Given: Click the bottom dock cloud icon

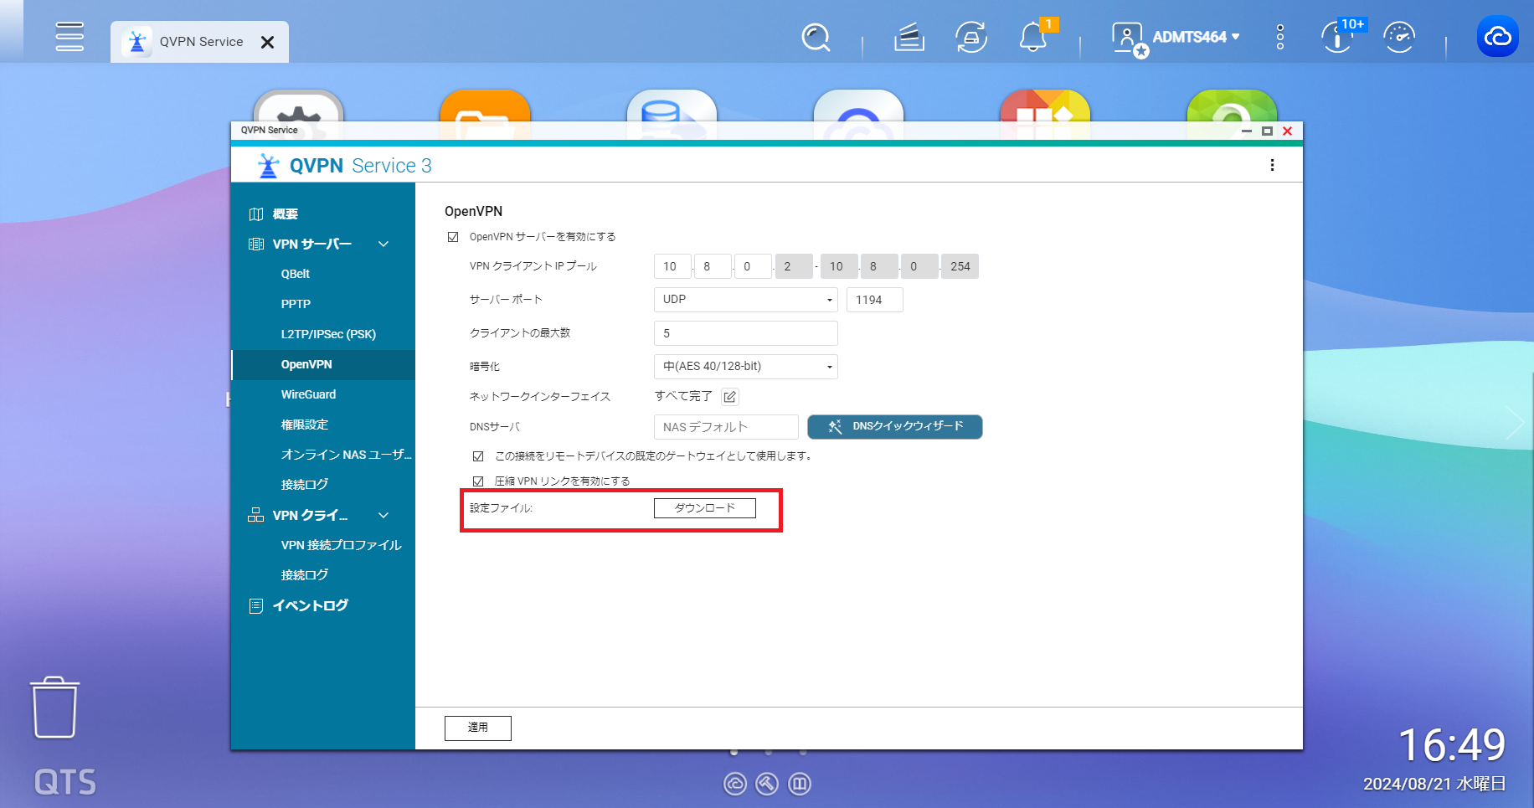Looking at the screenshot, I should tap(735, 784).
